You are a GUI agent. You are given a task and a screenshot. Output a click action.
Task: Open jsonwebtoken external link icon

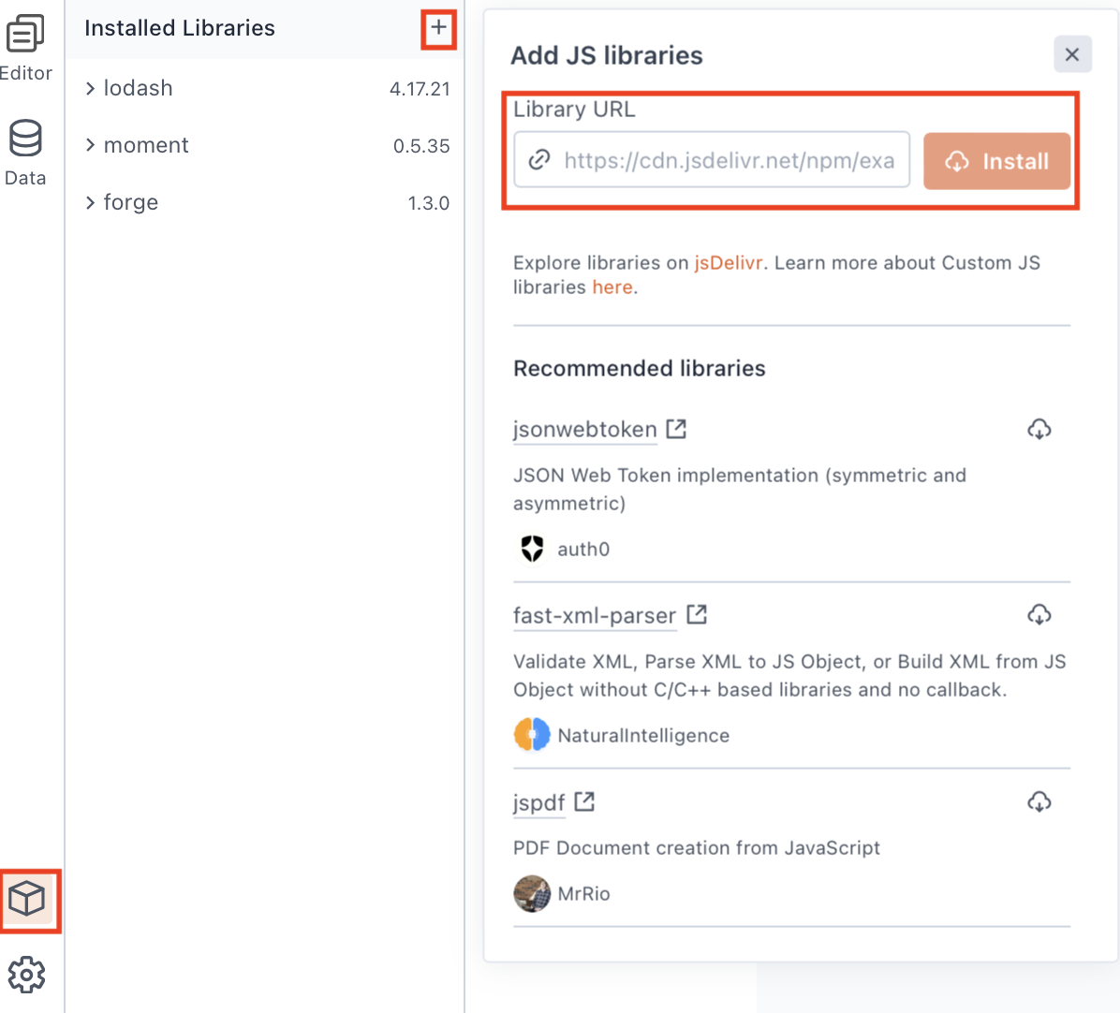point(676,429)
